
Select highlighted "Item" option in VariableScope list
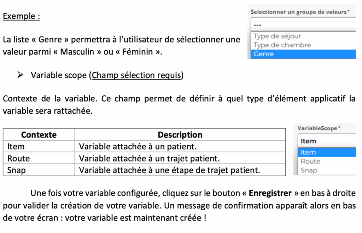(x=327, y=152)
